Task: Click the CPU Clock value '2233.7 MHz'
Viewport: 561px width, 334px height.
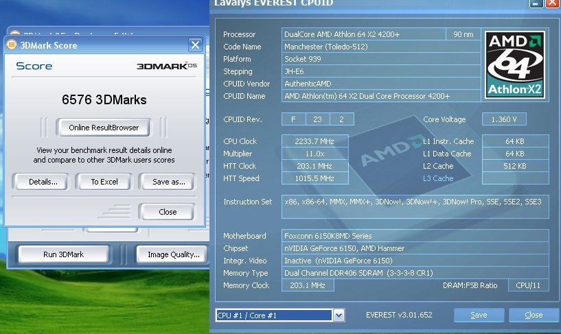Action: (315, 141)
